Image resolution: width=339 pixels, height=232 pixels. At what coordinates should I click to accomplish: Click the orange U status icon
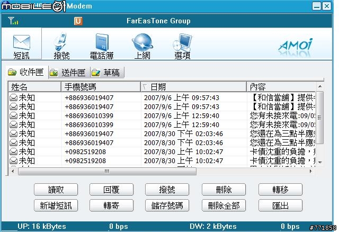coord(78,21)
